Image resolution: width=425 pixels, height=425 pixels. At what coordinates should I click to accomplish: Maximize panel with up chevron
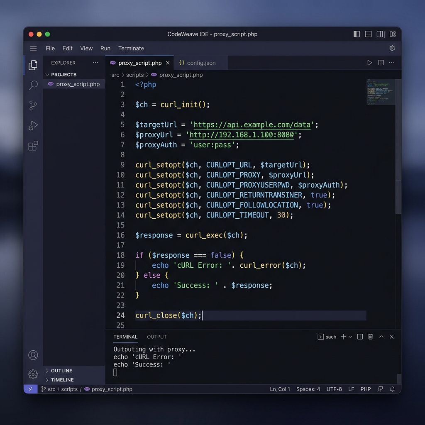click(x=381, y=337)
